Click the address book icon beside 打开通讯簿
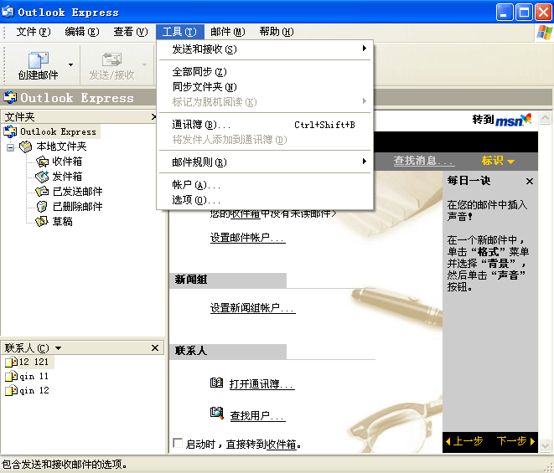This screenshot has width=554, height=473. point(216,383)
